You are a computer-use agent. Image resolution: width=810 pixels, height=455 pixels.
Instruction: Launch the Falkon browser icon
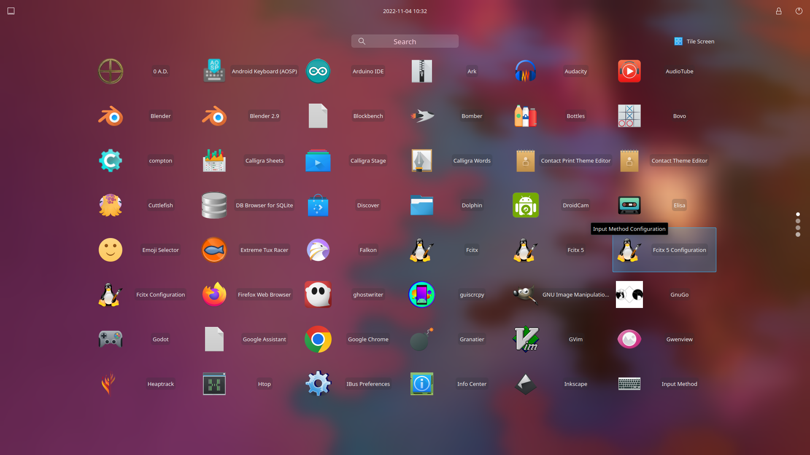click(x=318, y=250)
